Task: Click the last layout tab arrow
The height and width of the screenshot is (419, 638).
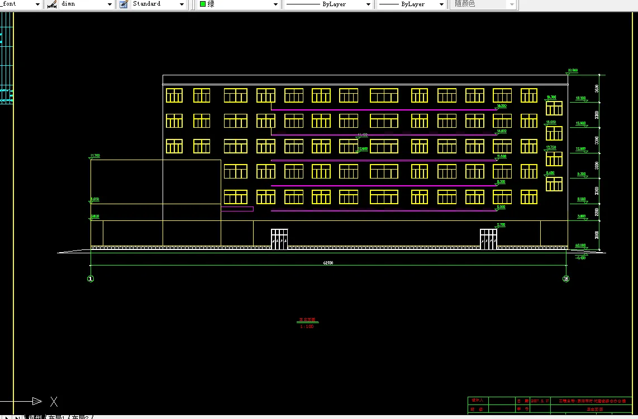Action: 17,417
